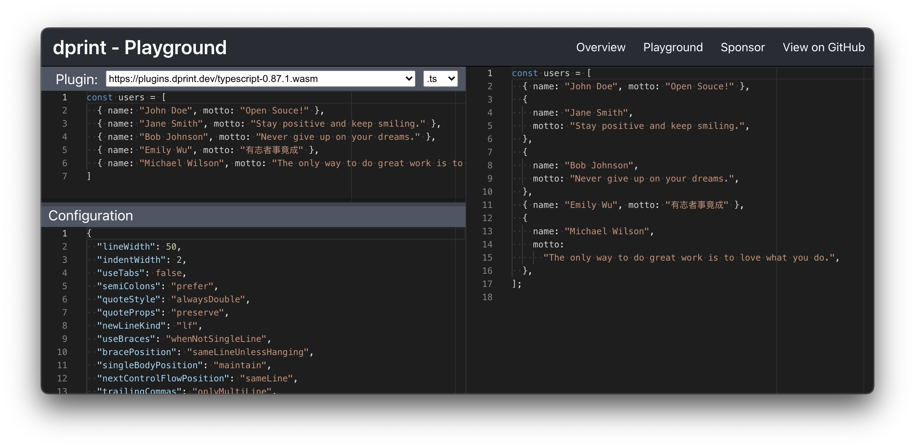The width and height of the screenshot is (915, 448).
Task: Click output line 1 'const users = ['
Action: (551, 73)
